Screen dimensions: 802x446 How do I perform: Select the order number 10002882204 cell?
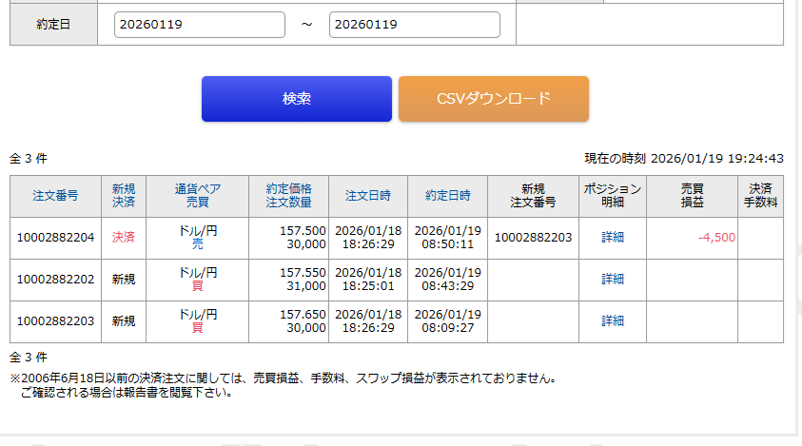[55, 238]
